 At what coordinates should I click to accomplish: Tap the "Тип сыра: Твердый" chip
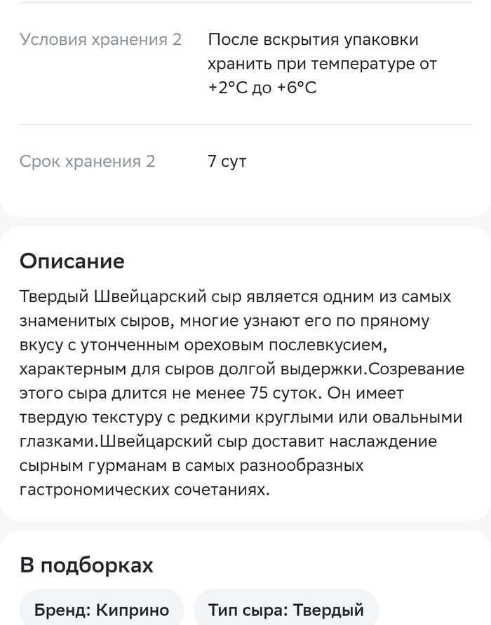click(x=285, y=610)
